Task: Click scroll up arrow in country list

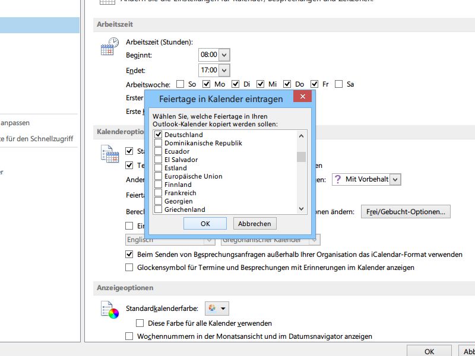Action: tap(301, 136)
